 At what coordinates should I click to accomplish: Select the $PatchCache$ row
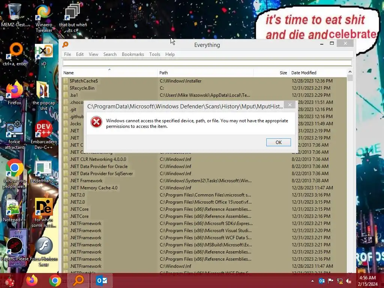[x=204, y=81]
